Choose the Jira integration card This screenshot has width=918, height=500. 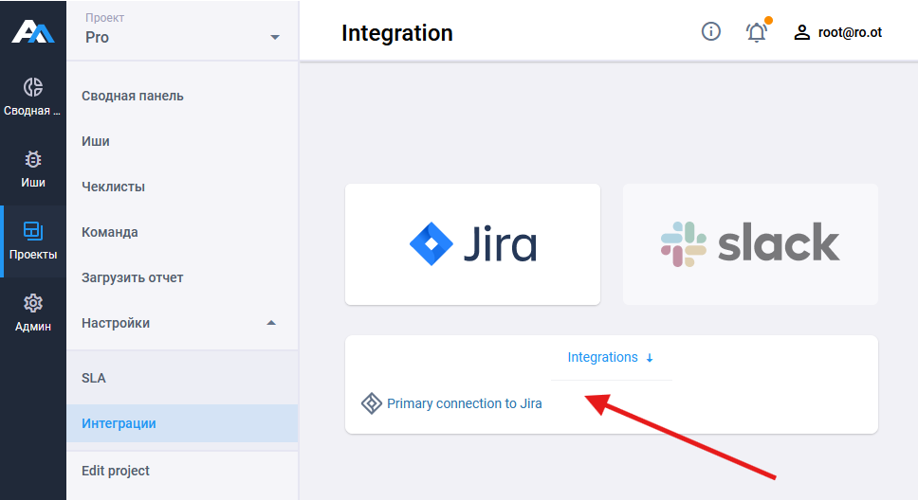click(472, 244)
